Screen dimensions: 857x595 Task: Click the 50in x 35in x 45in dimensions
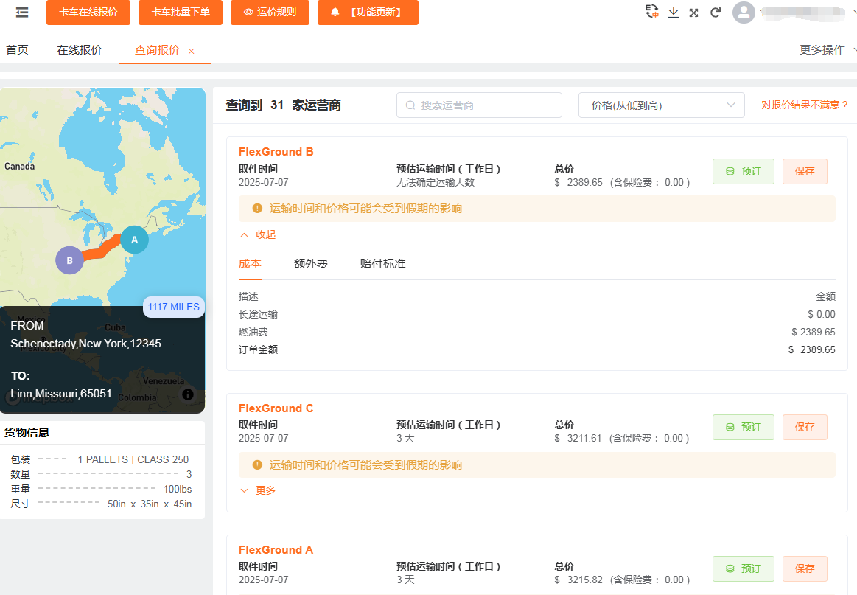coord(150,504)
